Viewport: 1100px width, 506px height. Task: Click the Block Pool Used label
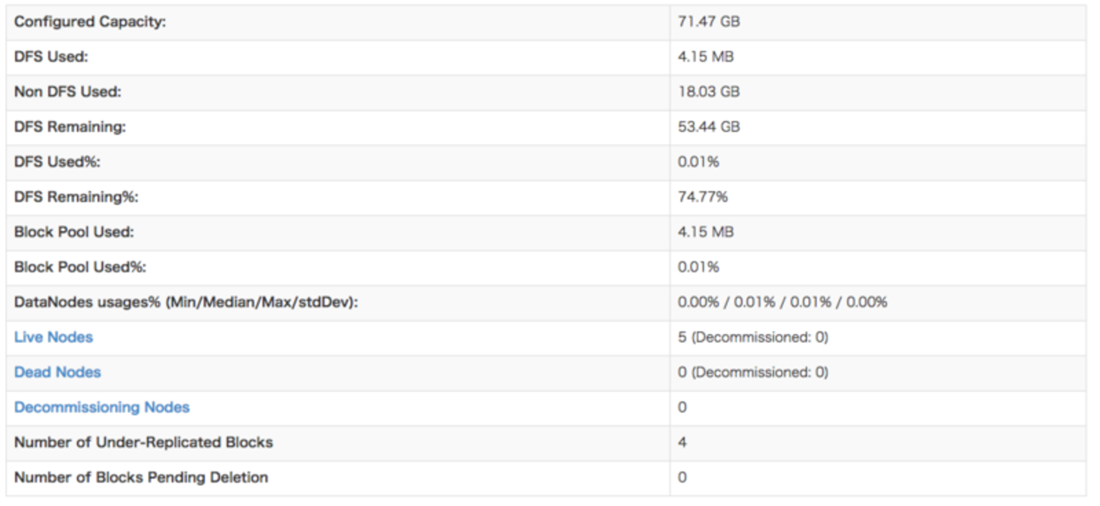click(74, 232)
